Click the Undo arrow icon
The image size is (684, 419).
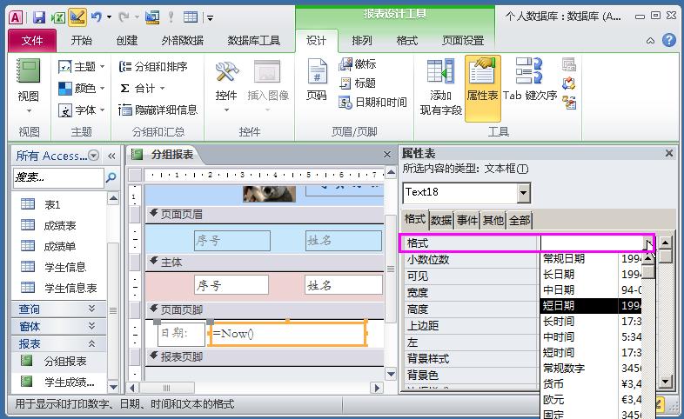pos(96,17)
